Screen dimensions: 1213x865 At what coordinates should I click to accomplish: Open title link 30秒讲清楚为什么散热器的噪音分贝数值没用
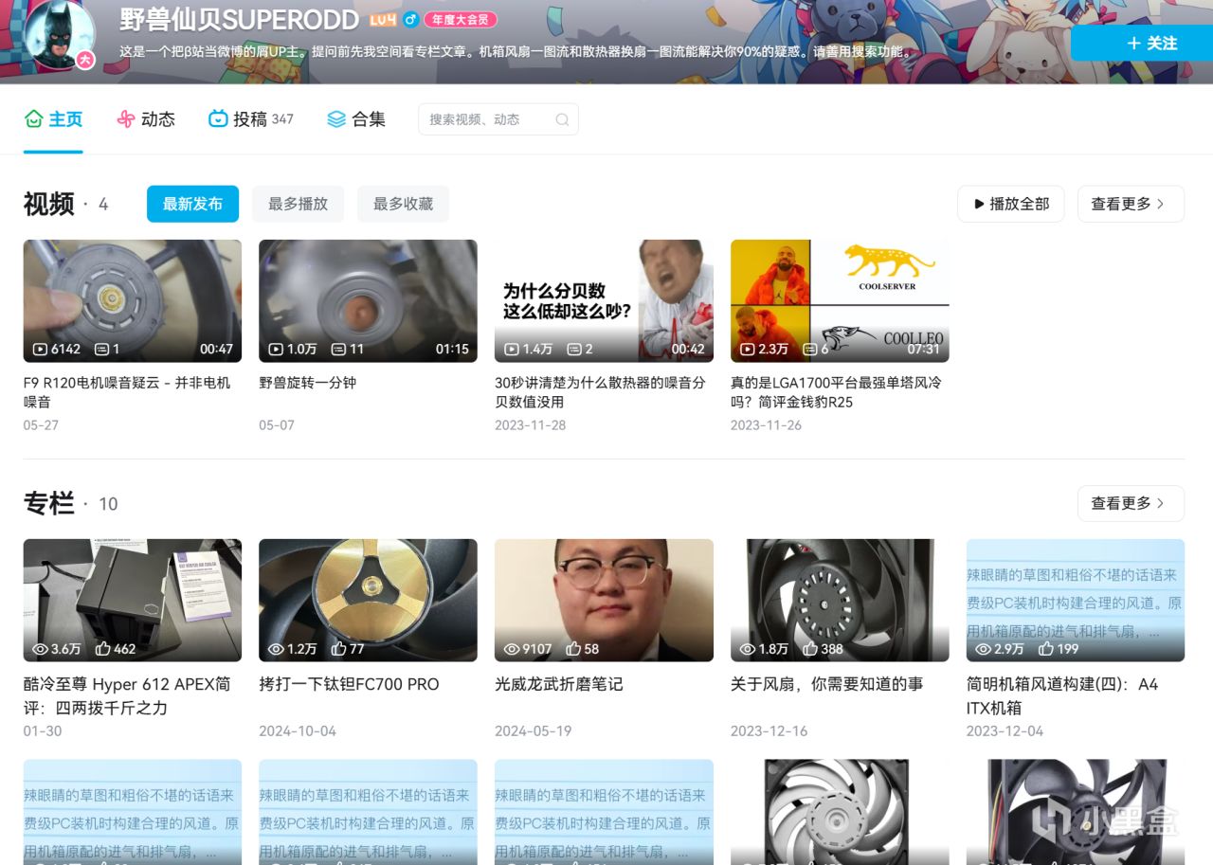click(x=601, y=392)
